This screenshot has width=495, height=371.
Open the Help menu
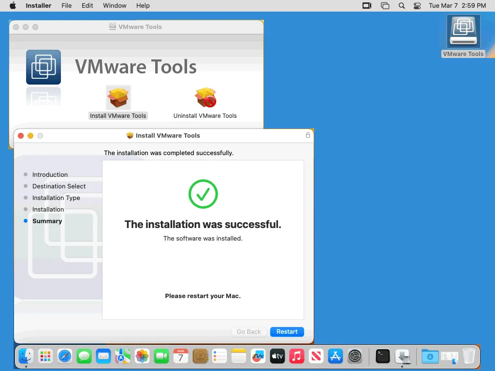pos(143,6)
